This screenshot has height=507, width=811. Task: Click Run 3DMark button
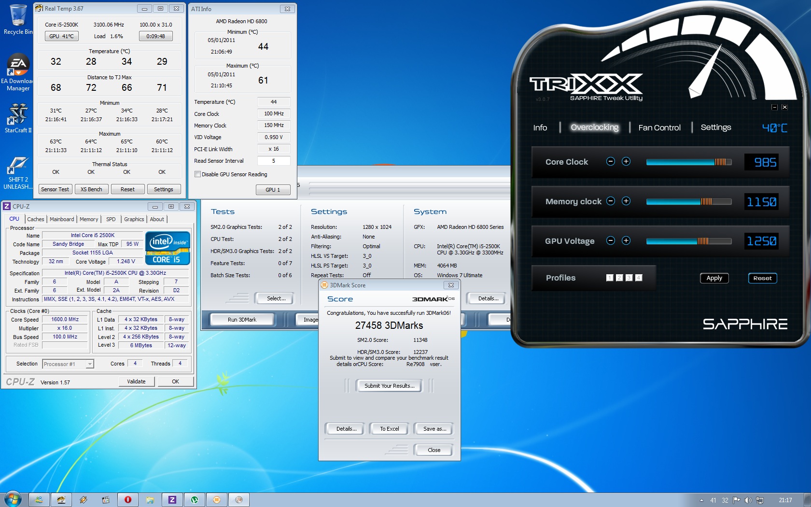coord(242,320)
